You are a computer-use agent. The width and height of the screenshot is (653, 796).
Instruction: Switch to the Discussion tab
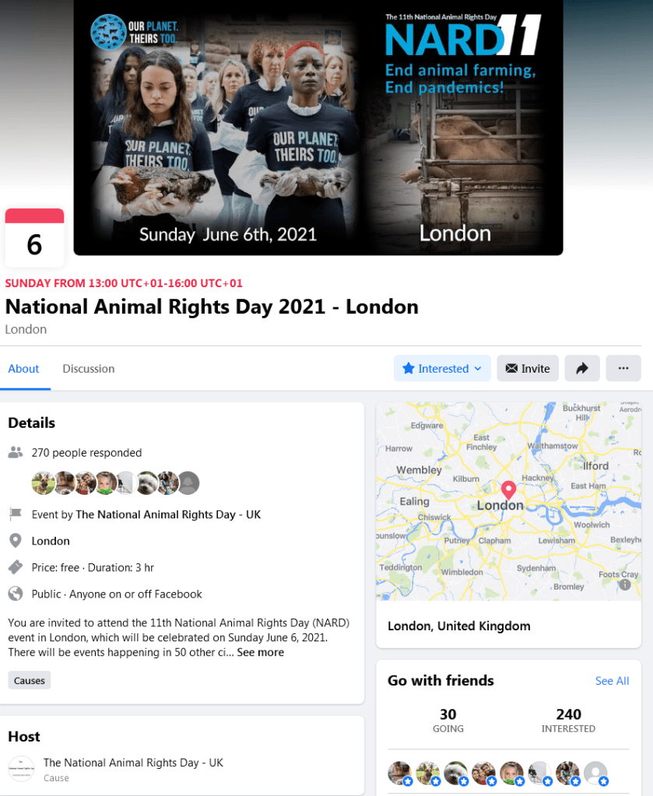click(89, 369)
